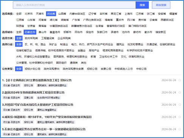Filter by 政府采购类 category
The image size is (184, 138).
(x=31, y=38)
